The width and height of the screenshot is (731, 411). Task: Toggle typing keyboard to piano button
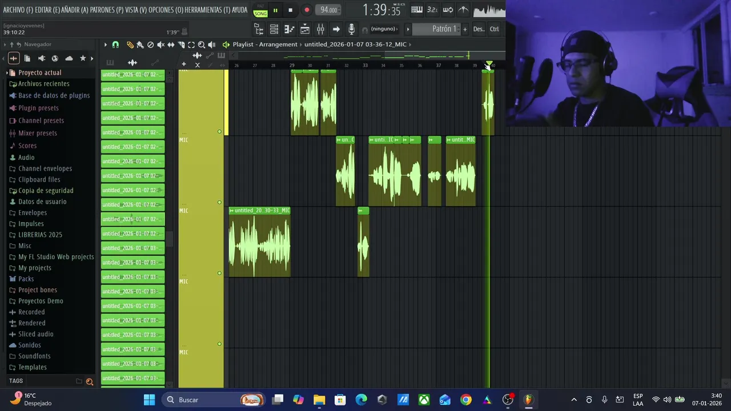tap(417, 10)
